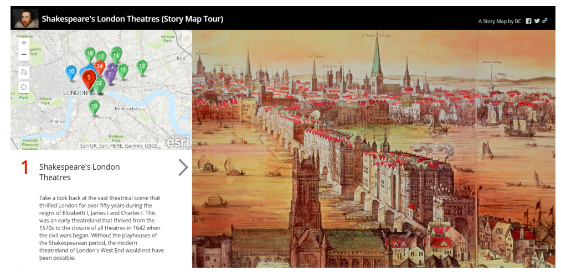Share story on Facebook
Screen dimensions: 561x276
[x=528, y=21]
